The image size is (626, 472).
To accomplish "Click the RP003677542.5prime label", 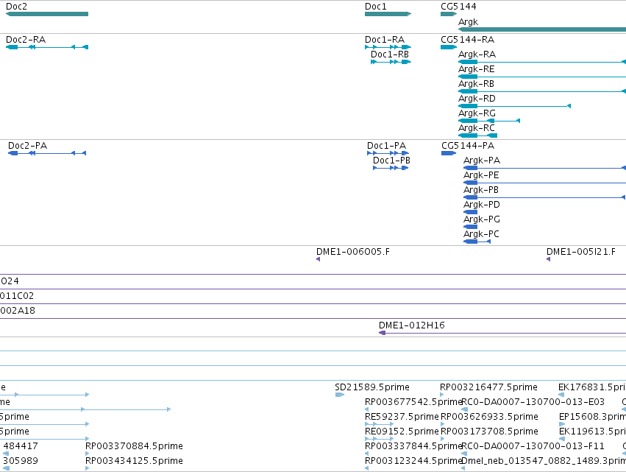I will [x=413, y=402].
